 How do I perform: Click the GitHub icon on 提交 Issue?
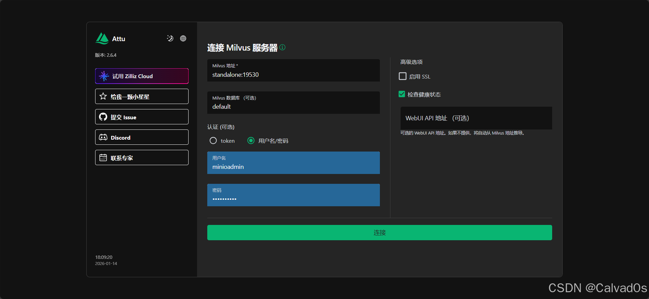click(x=103, y=117)
